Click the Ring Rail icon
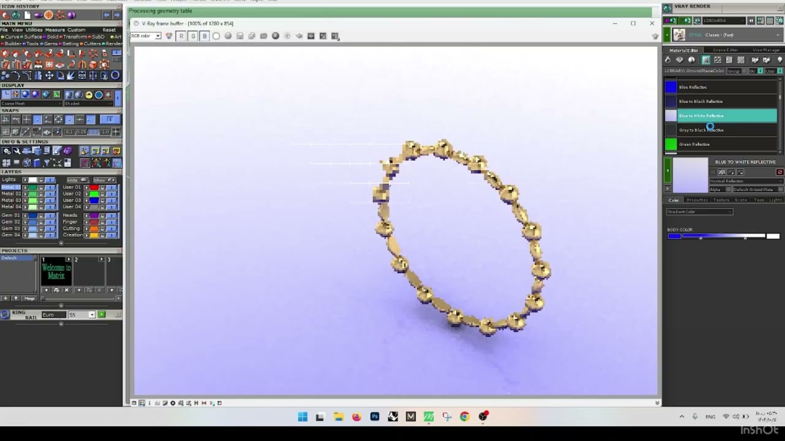This screenshot has width=785, height=441. click(x=6, y=314)
